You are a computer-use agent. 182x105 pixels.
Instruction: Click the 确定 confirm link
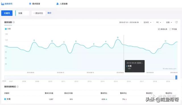pyautogui.click(x=49, y=13)
